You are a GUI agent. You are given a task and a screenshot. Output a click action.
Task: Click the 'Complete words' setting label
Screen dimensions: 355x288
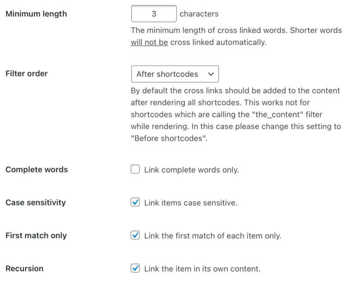tap(37, 170)
